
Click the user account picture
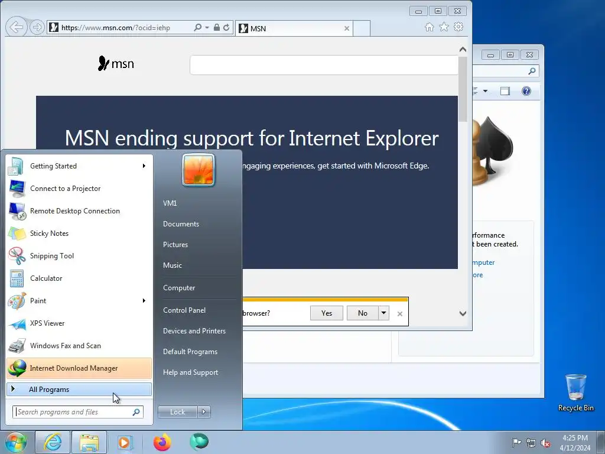[x=199, y=170]
